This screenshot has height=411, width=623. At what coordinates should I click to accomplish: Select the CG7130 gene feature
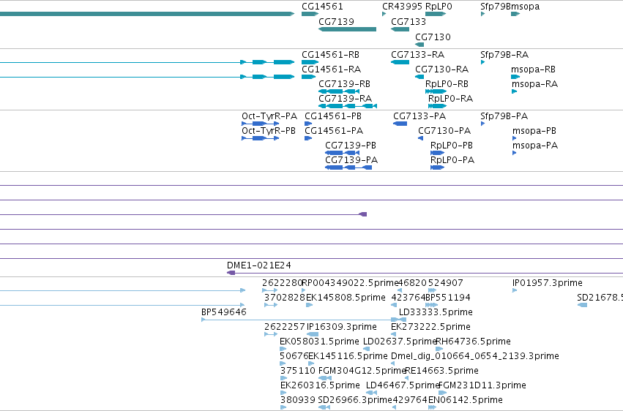(x=419, y=45)
